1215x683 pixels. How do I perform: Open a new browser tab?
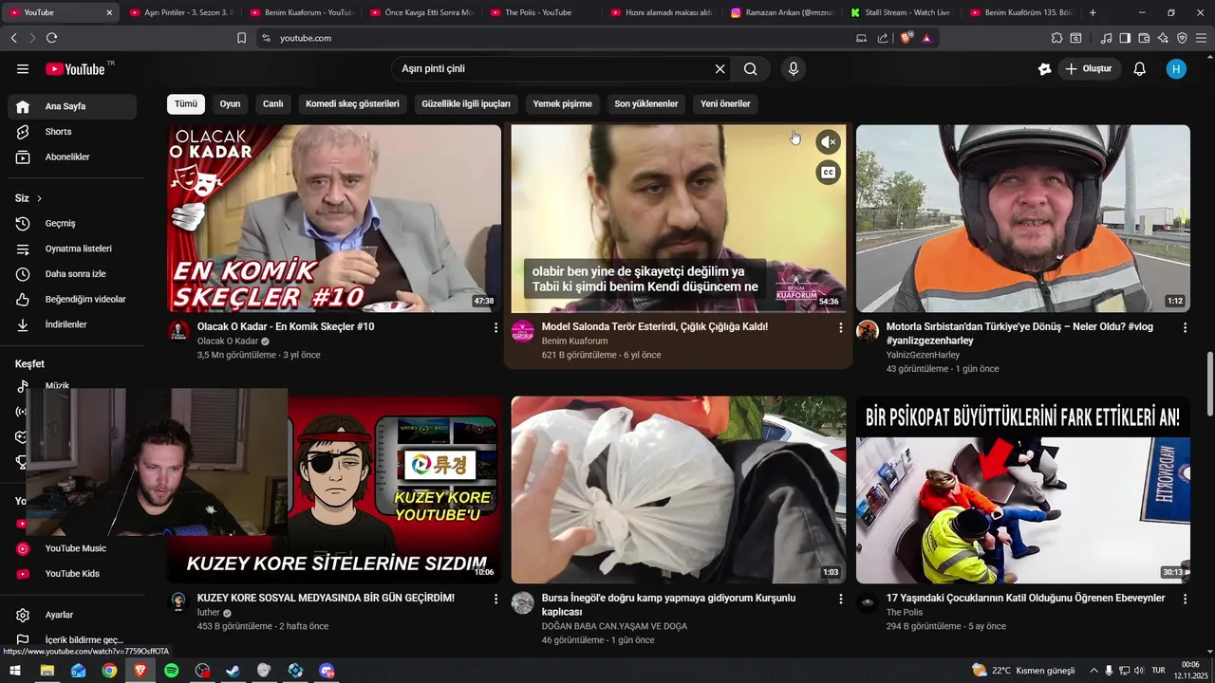pos(1093,12)
